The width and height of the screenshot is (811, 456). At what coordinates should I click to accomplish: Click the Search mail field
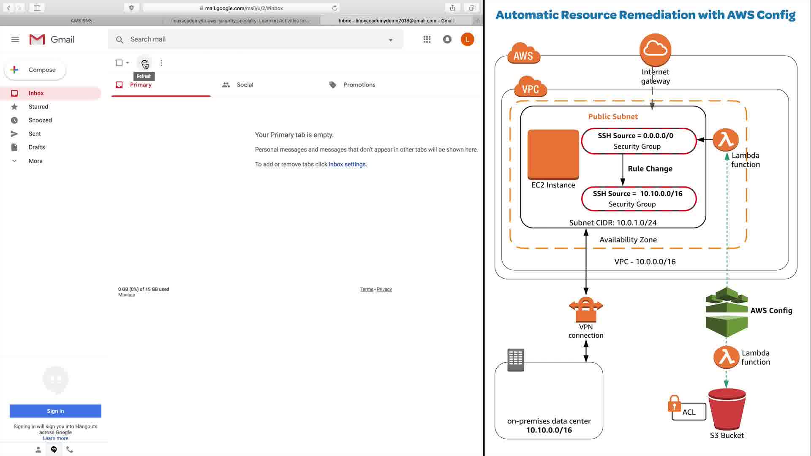pyautogui.click(x=253, y=39)
